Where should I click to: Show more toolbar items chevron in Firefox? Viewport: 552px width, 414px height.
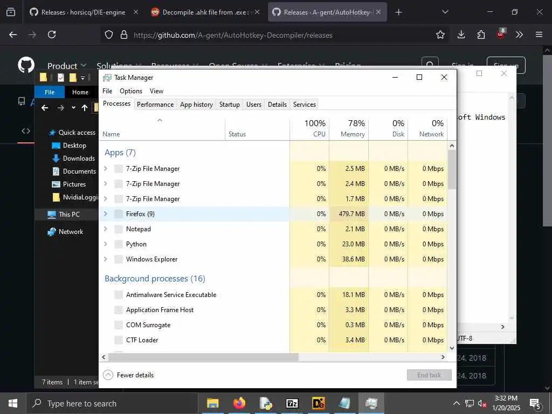point(519,34)
